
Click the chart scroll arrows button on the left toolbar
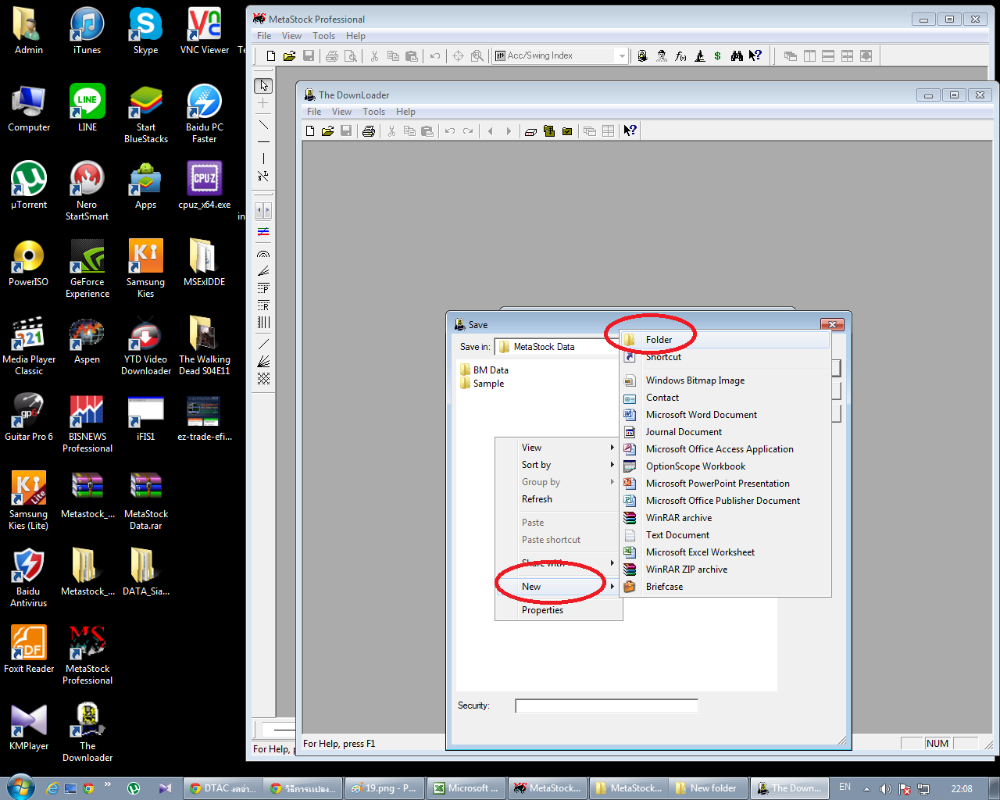[x=263, y=210]
